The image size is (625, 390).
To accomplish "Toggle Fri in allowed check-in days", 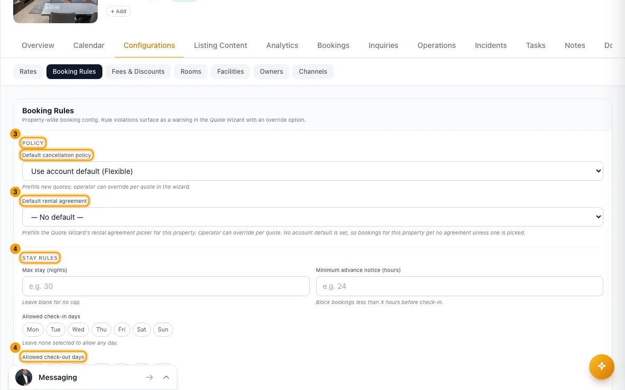I will pyautogui.click(x=121, y=329).
